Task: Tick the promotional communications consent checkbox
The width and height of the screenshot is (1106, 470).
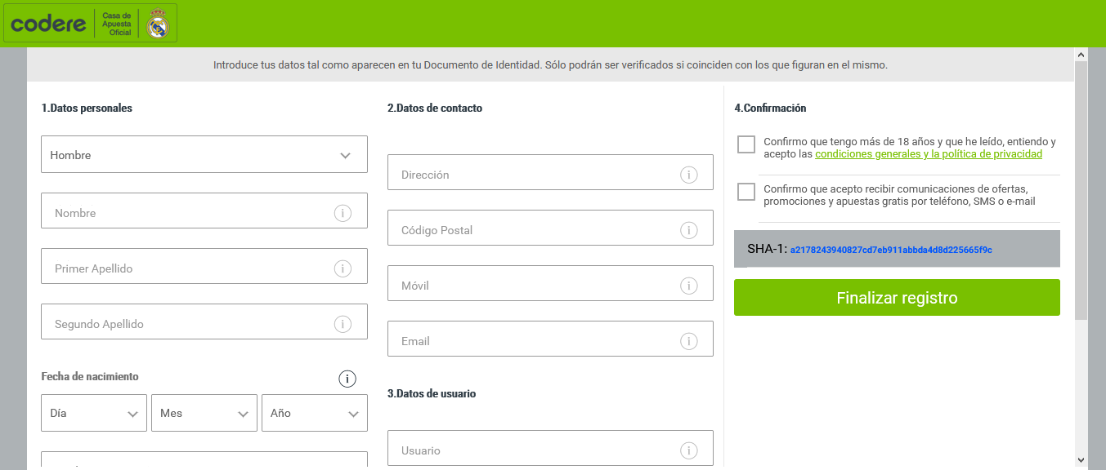Action: [746, 192]
